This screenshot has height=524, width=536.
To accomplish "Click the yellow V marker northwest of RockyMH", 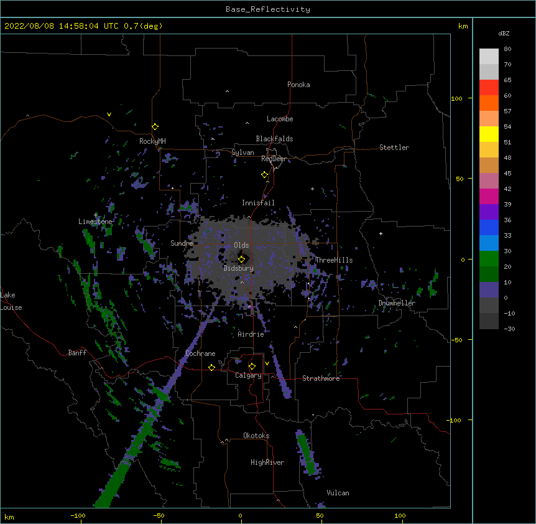I will point(109,115).
